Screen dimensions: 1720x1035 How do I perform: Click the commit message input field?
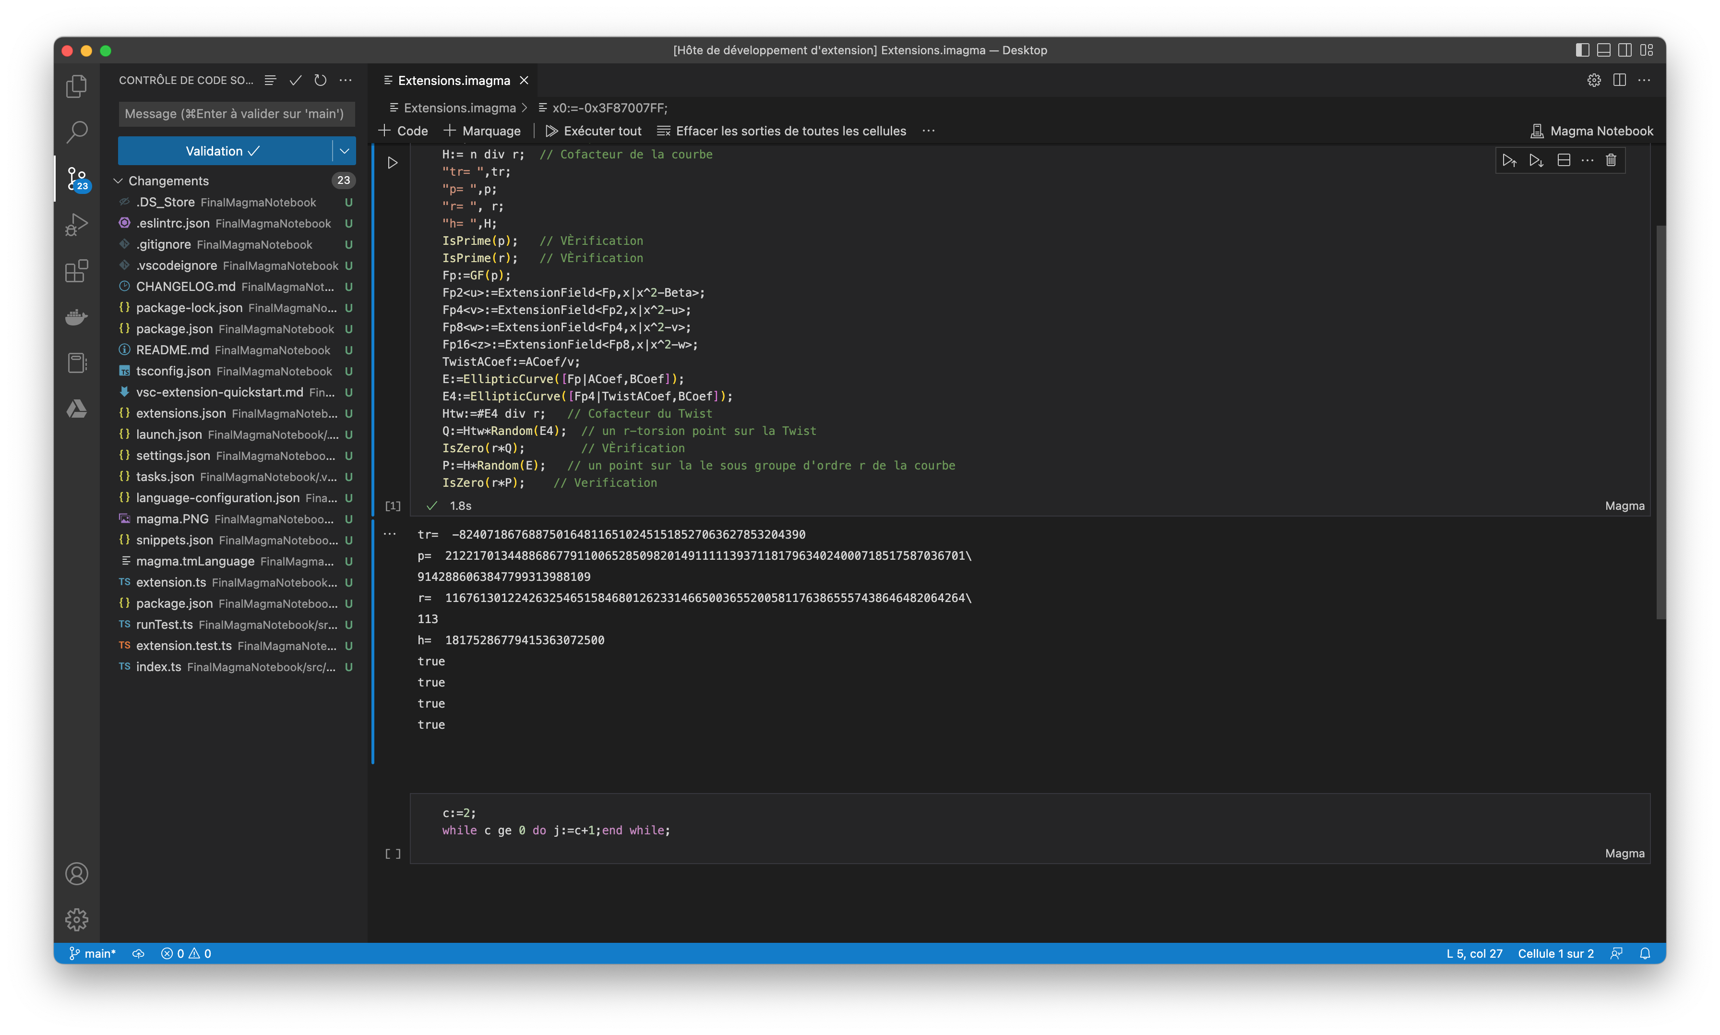coord(236,114)
